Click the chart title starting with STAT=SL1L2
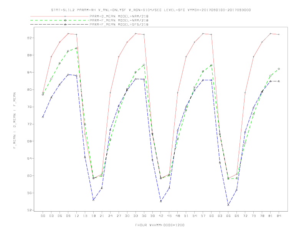This screenshot has height=235, width=304. pyautogui.click(x=151, y=10)
